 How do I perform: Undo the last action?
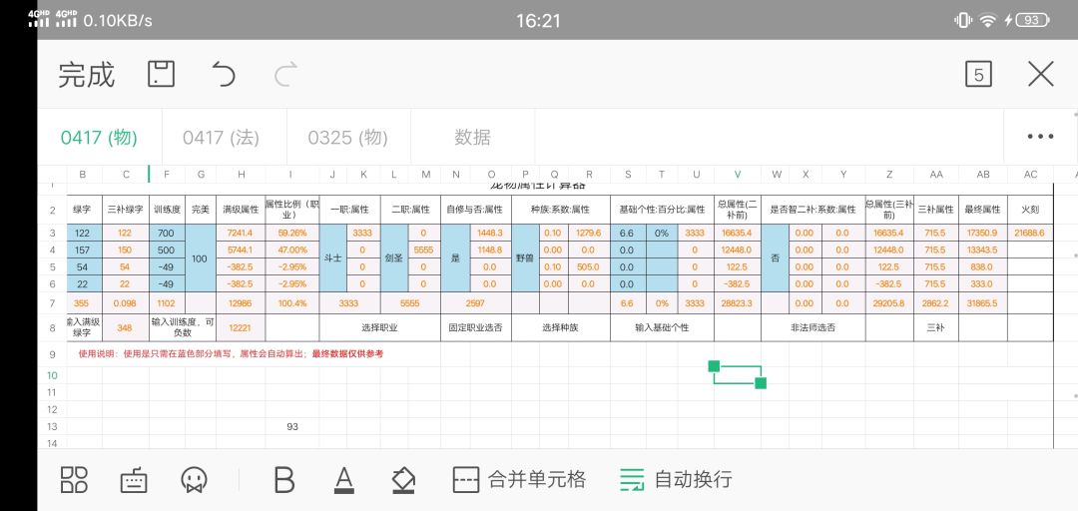pos(224,74)
